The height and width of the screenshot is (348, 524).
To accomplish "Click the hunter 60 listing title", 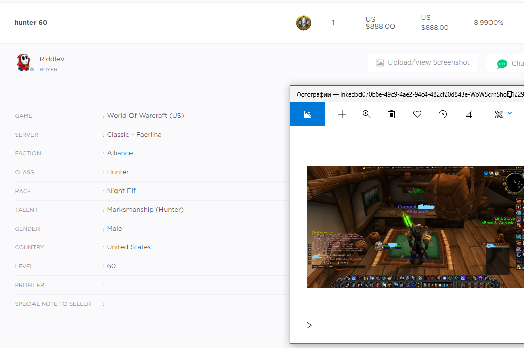I will coord(31,23).
